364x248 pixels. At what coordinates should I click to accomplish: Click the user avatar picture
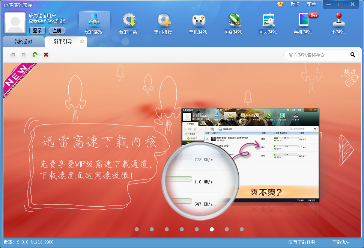(15, 23)
